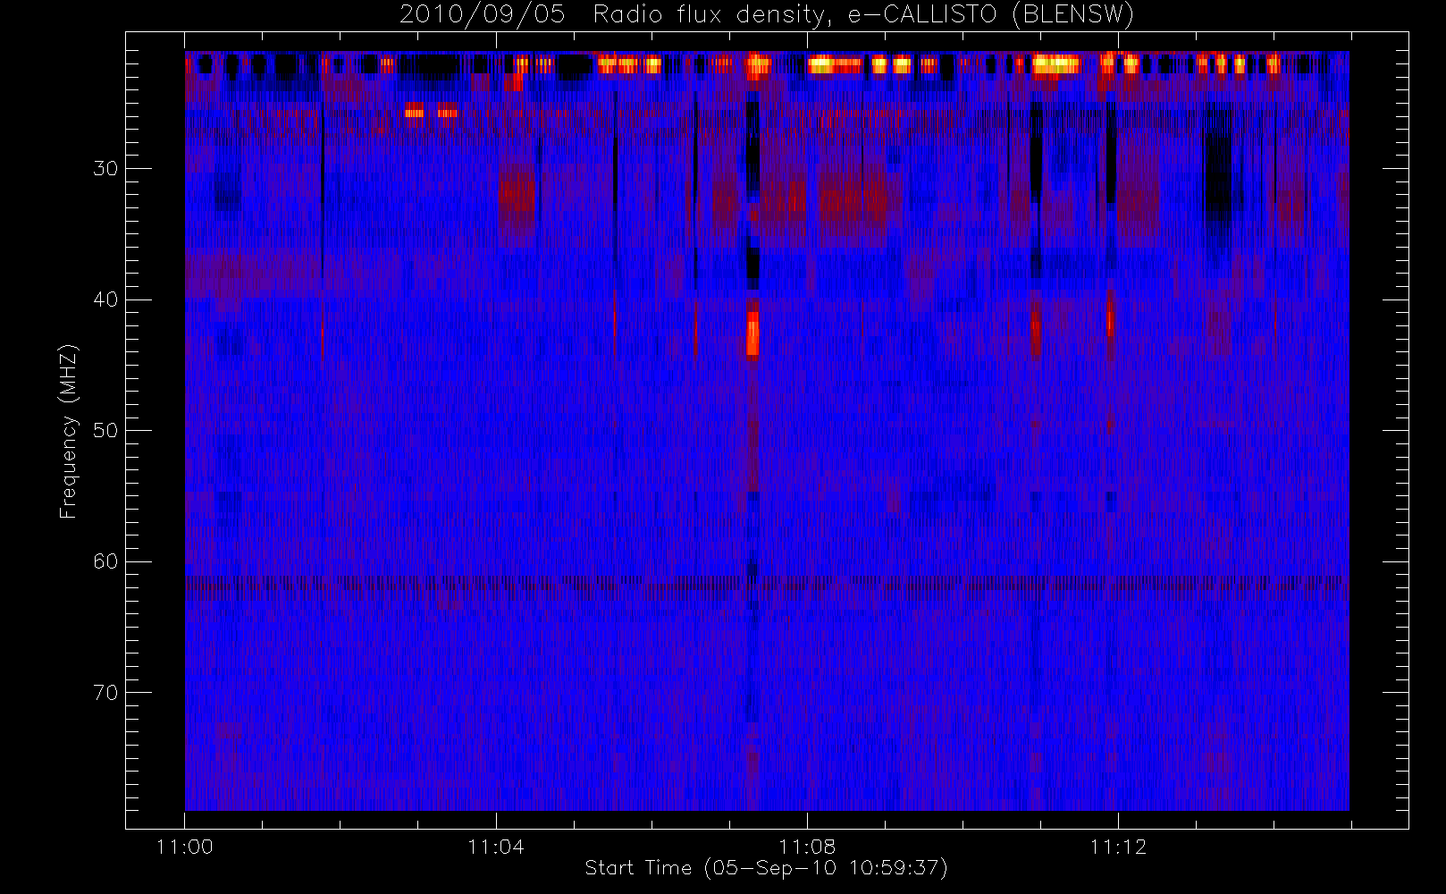Click the '40' frequency tick label
Image resolution: width=1446 pixels, height=894 pixels.
click(105, 299)
